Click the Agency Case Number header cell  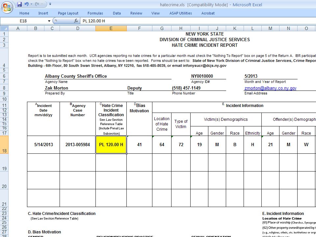point(78,119)
